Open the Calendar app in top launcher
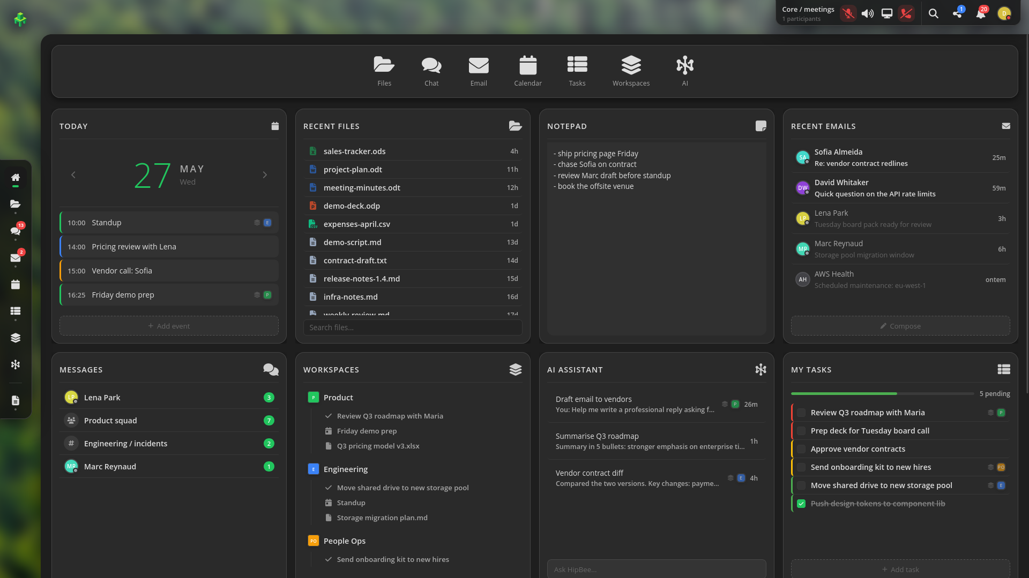 [528, 71]
